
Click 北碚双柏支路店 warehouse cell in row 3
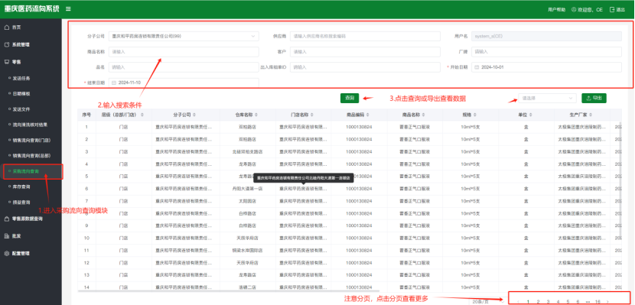click(247, 151)
